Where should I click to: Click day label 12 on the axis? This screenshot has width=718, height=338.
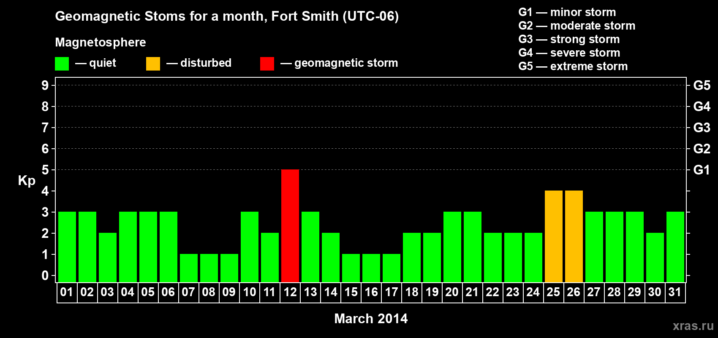[x=290, y=292]
